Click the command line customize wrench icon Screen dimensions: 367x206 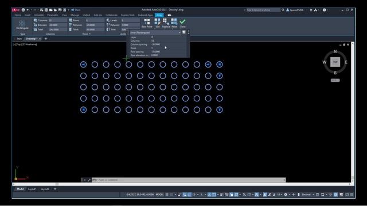pyautogui.click(x=89, y=180)
